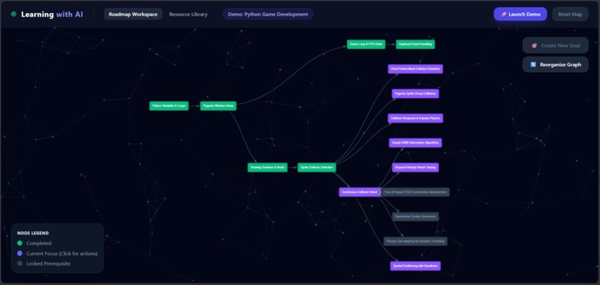
Task: Open Swept AABB Intersection Algorithms node
Action: tap(415, 143)
